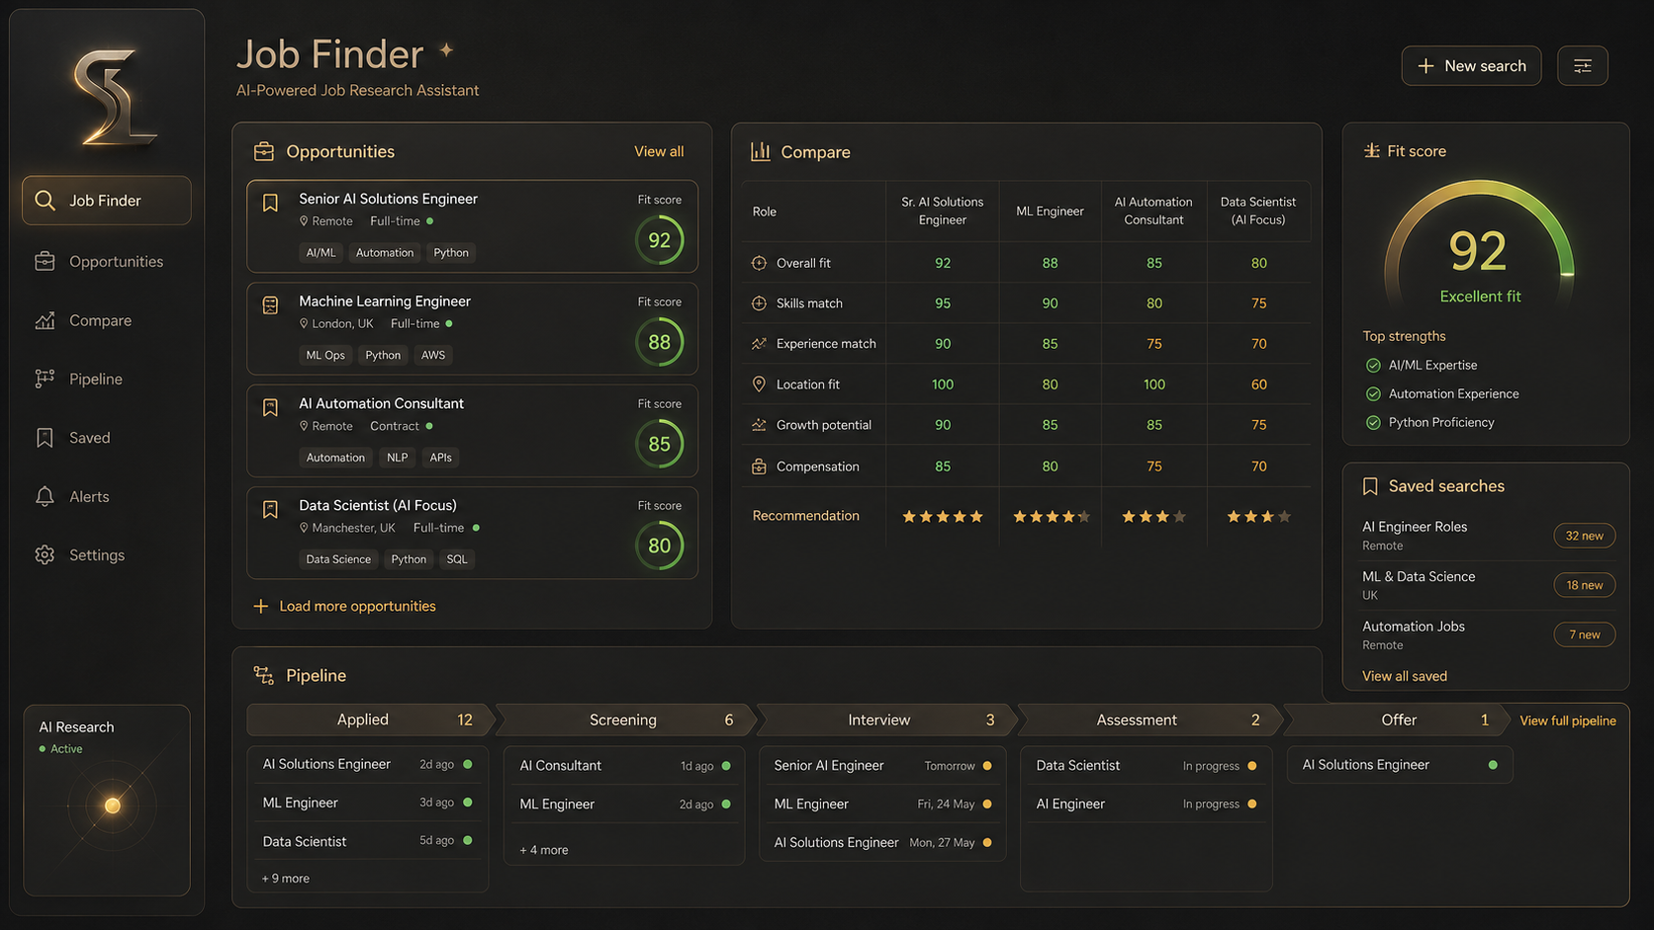Image resolution: width=1654 pixels, height=930 pixels.
Task: Click the 18 new badge
Action: [x=1584, y=585]
